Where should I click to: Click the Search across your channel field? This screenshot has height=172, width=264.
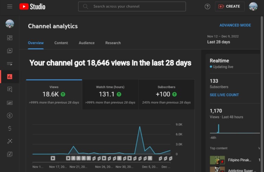[x=132, y=7]
